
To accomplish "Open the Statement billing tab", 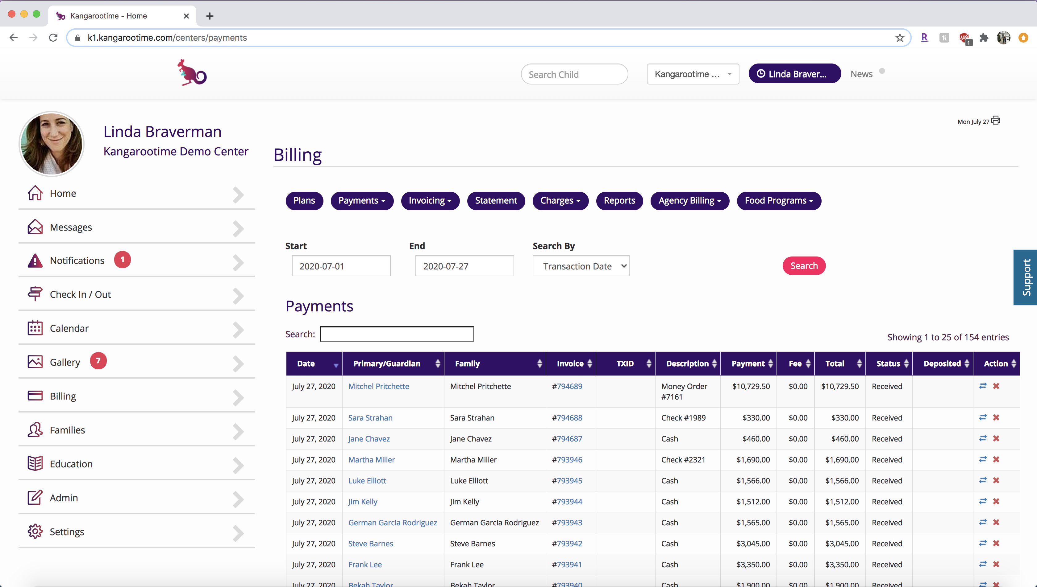I will (x=496, y=201).
